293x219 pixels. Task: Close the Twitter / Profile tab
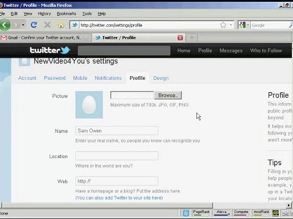180,38
